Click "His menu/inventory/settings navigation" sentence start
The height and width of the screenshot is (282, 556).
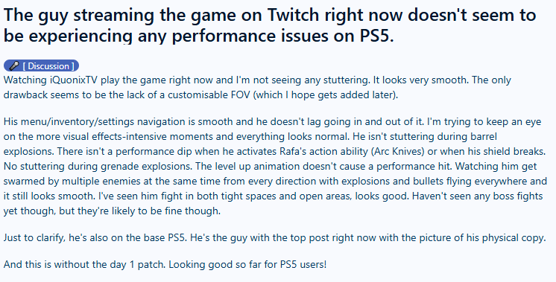95,122
